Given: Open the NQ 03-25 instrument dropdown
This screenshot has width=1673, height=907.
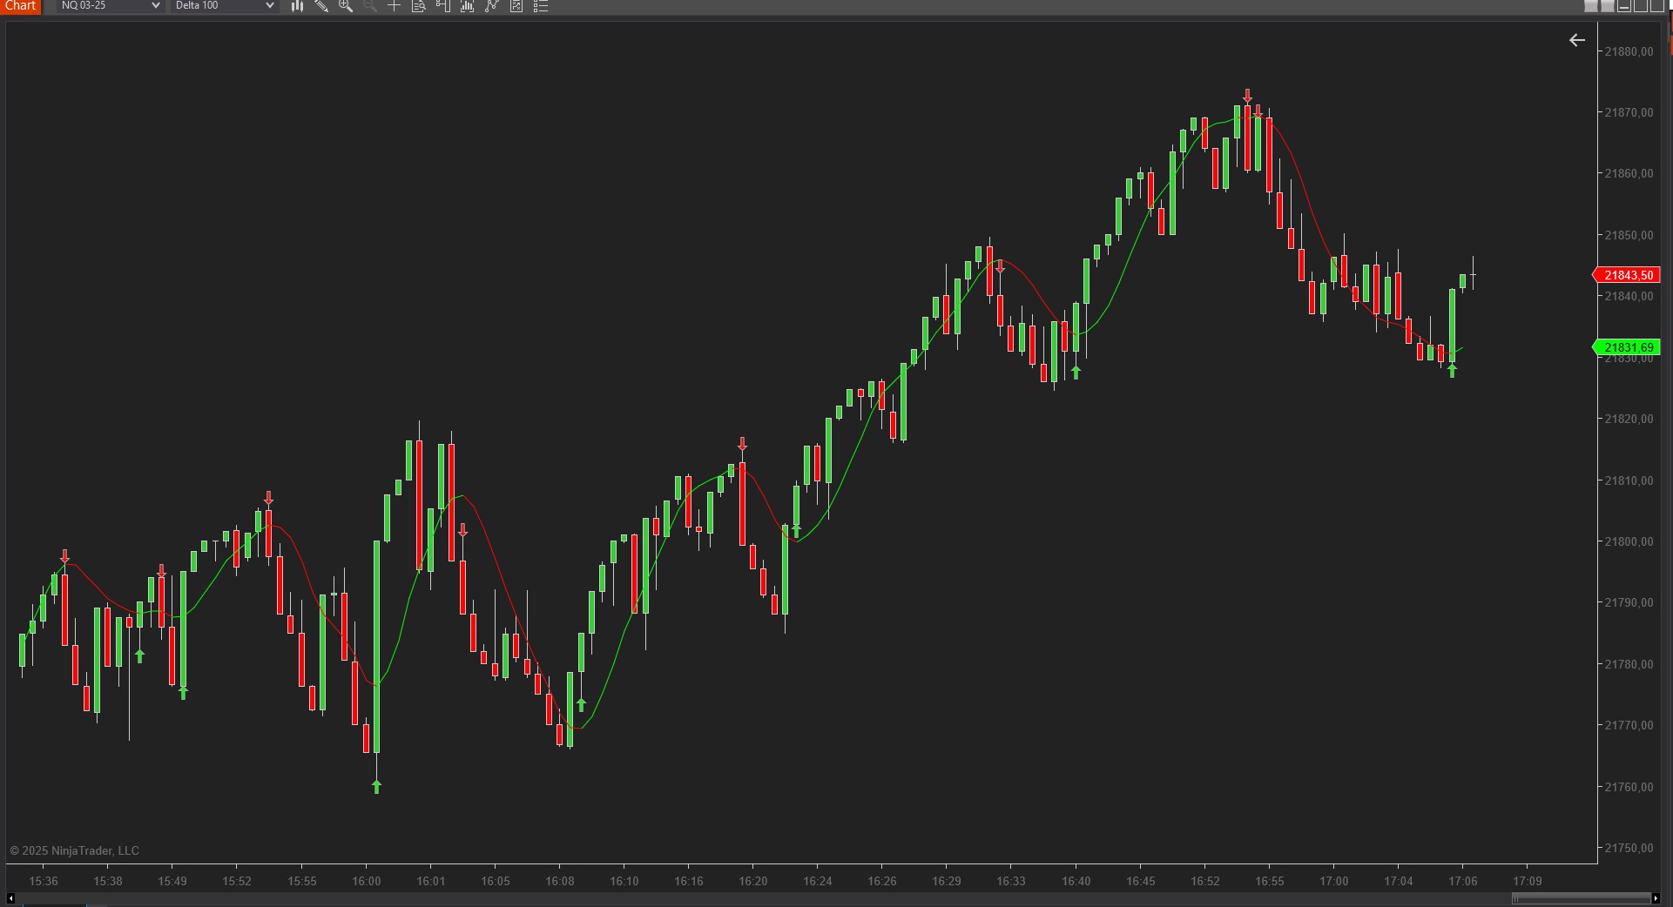Looking at the screenshot, I should click(x=110, y=6).
